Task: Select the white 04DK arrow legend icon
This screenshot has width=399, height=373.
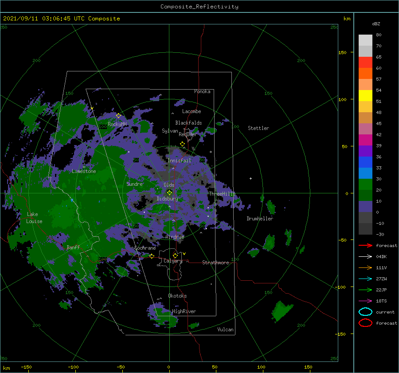Action: click(x=365, y=257)
